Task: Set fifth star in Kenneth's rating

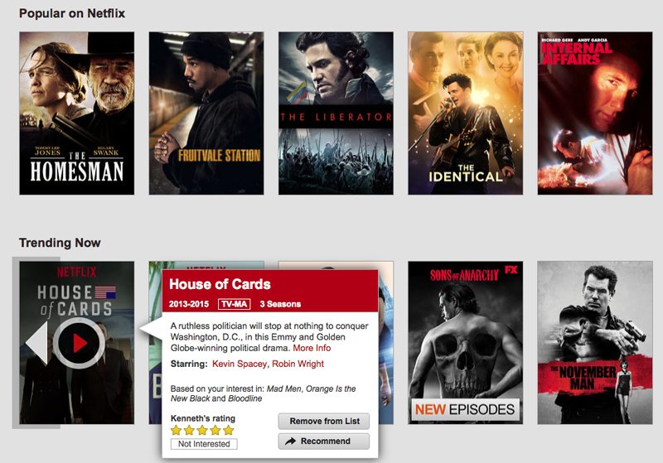Action: [229, 431]
